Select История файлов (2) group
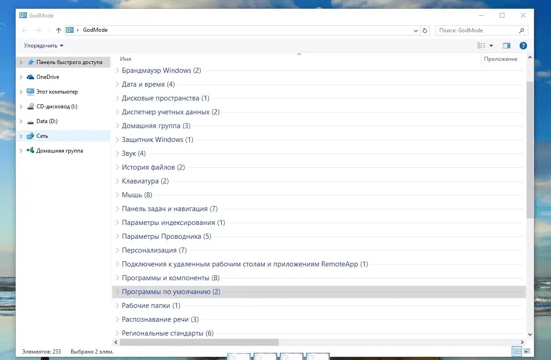 (153, 167)
